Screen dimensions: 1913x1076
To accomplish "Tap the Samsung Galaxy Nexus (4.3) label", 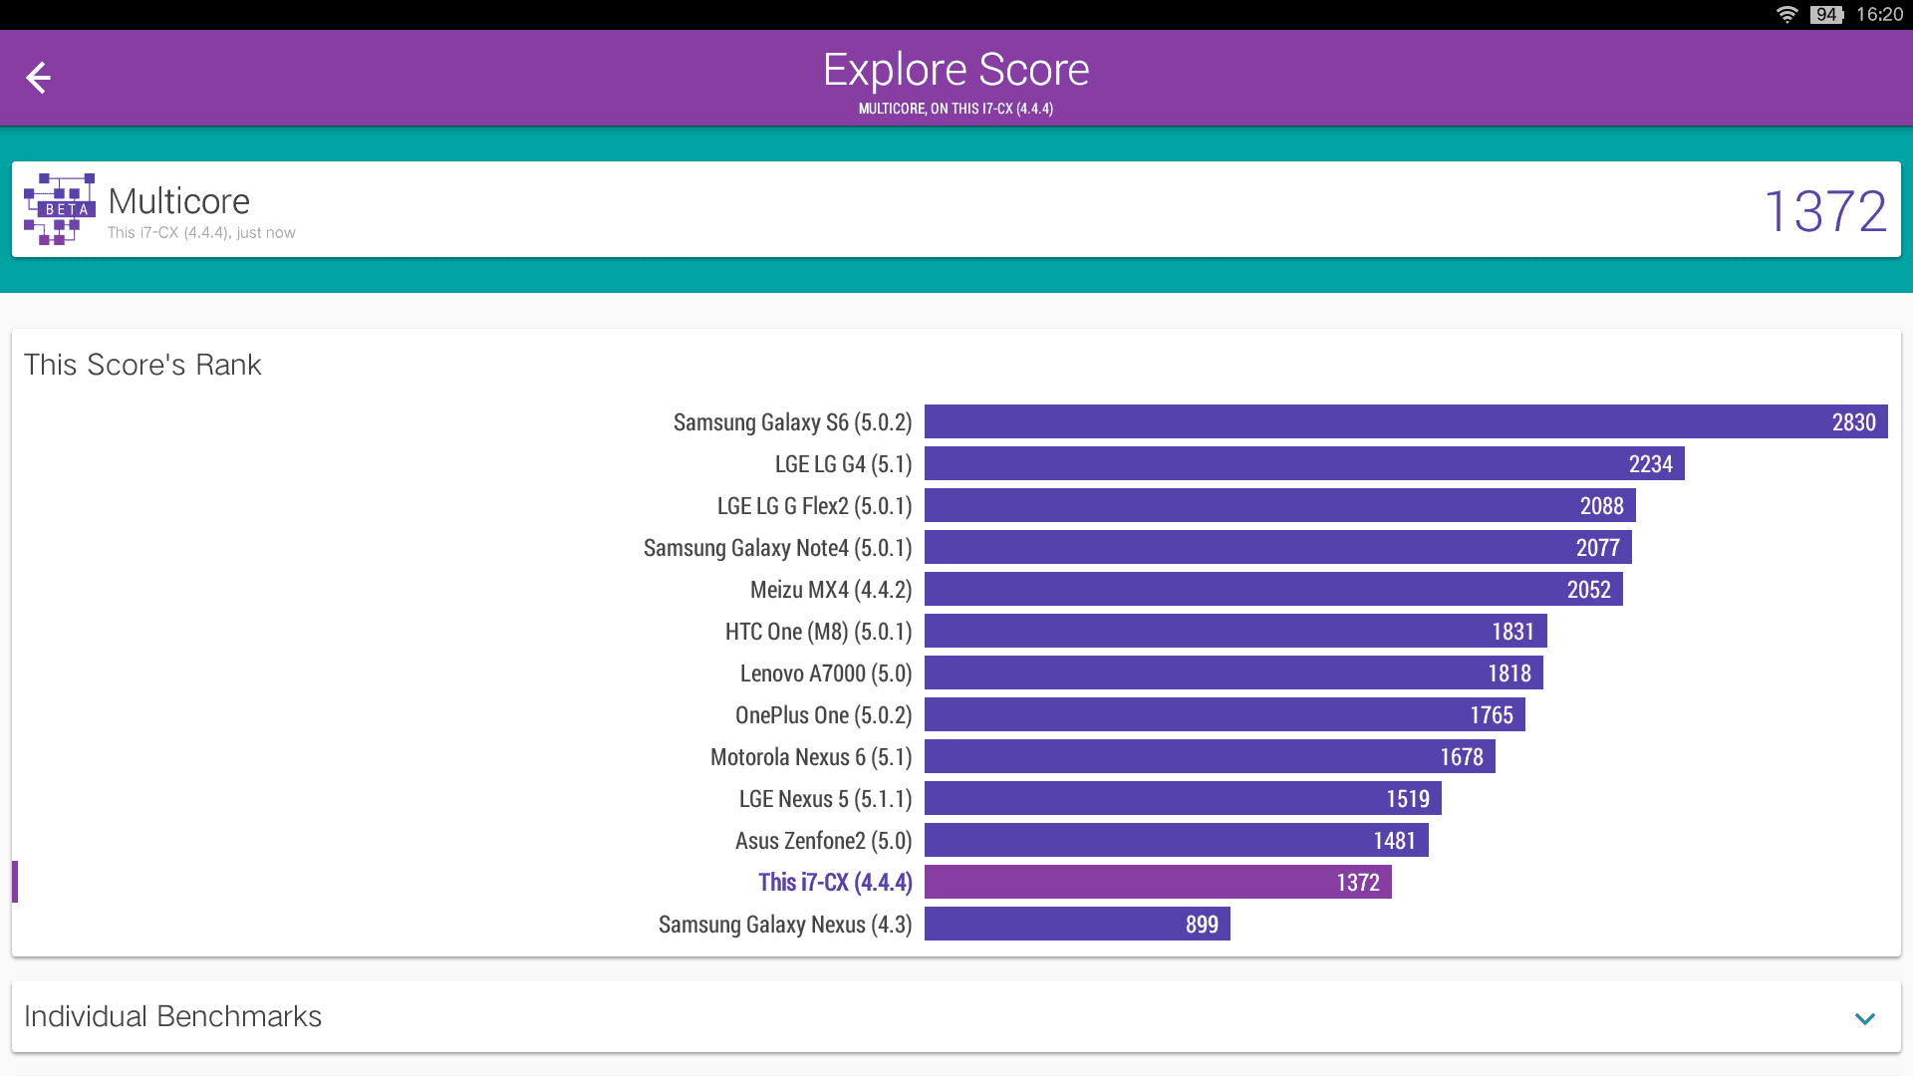I will [x=785, y=925].
